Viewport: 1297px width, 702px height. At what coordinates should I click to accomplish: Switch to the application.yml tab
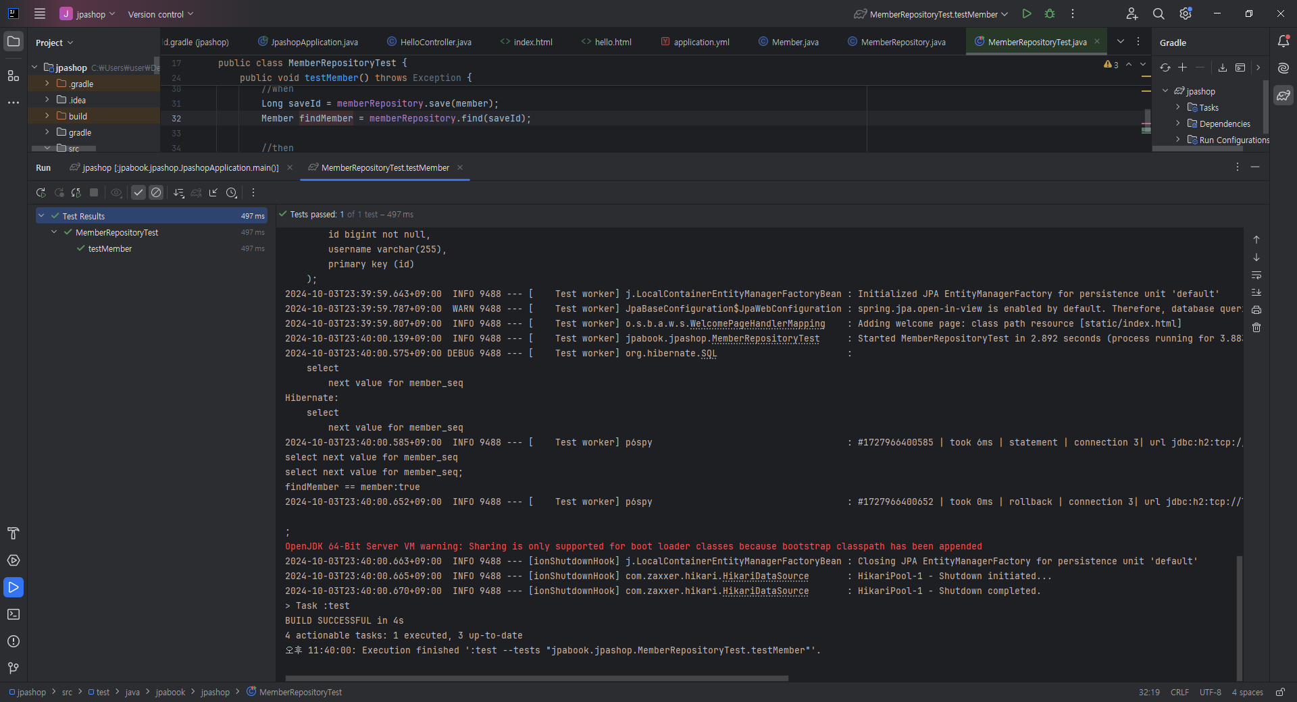tap(695, 42)
